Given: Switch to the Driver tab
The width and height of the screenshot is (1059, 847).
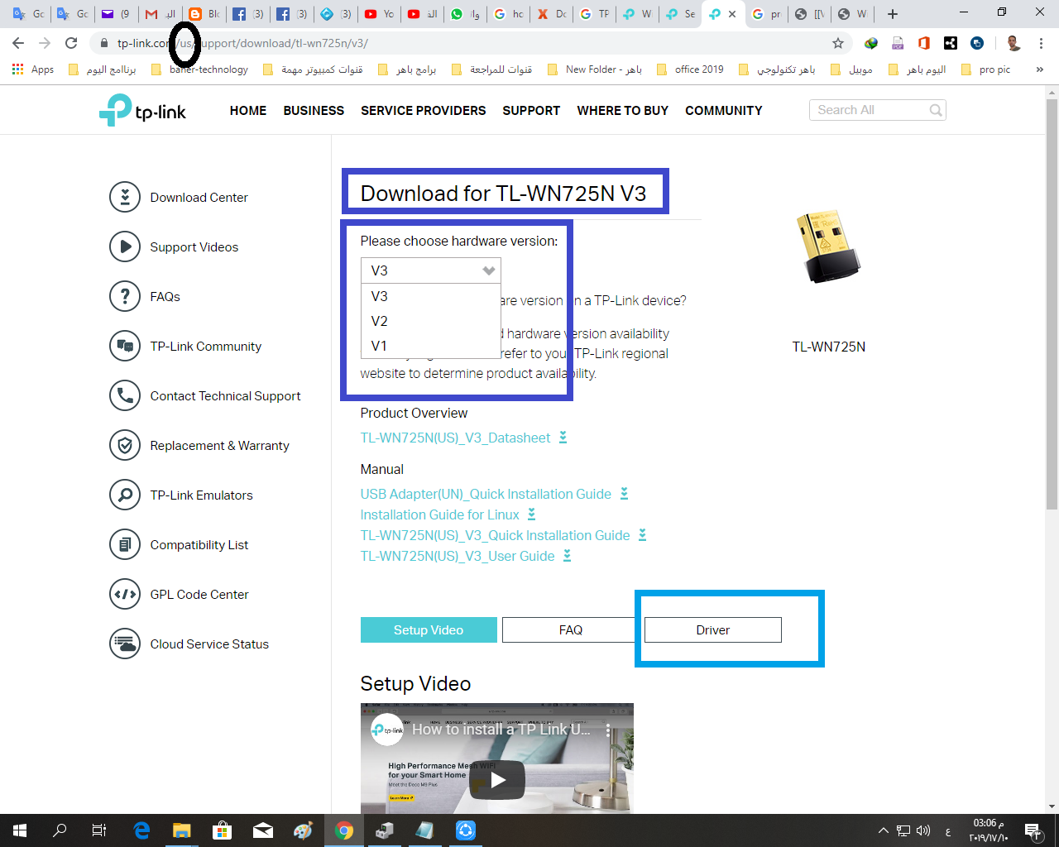Looking at the screenshot, I should [713, 630].
